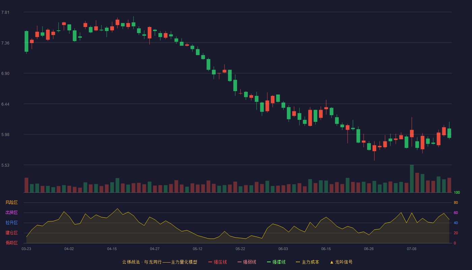Toggle the 强撑线 legend series

point(276,262)
